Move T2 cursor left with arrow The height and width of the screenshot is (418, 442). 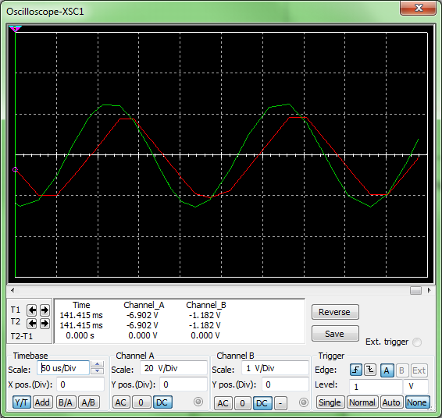[32, 324]
